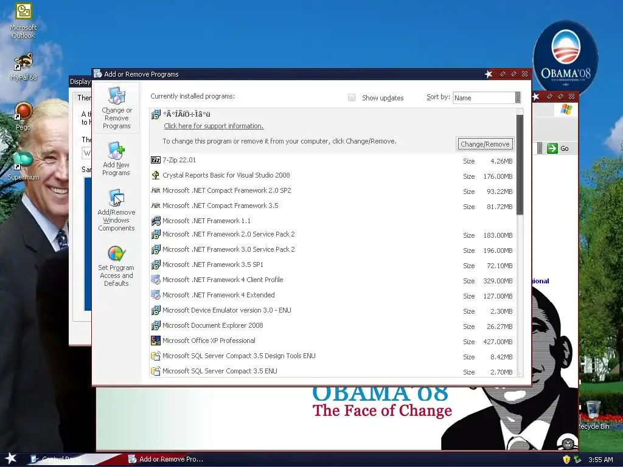Open Supermium desktop shortcut
The width and height of the screenshot is (623, 467).
point(24,166)
